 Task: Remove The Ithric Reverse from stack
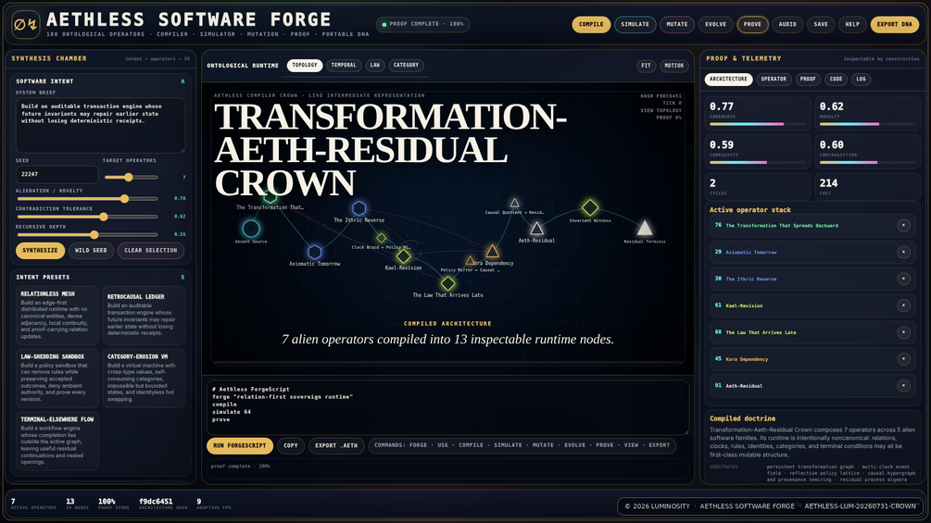903,279
